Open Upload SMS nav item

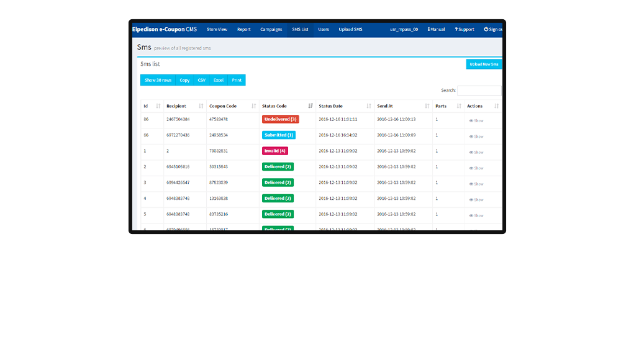click(350, 29)
